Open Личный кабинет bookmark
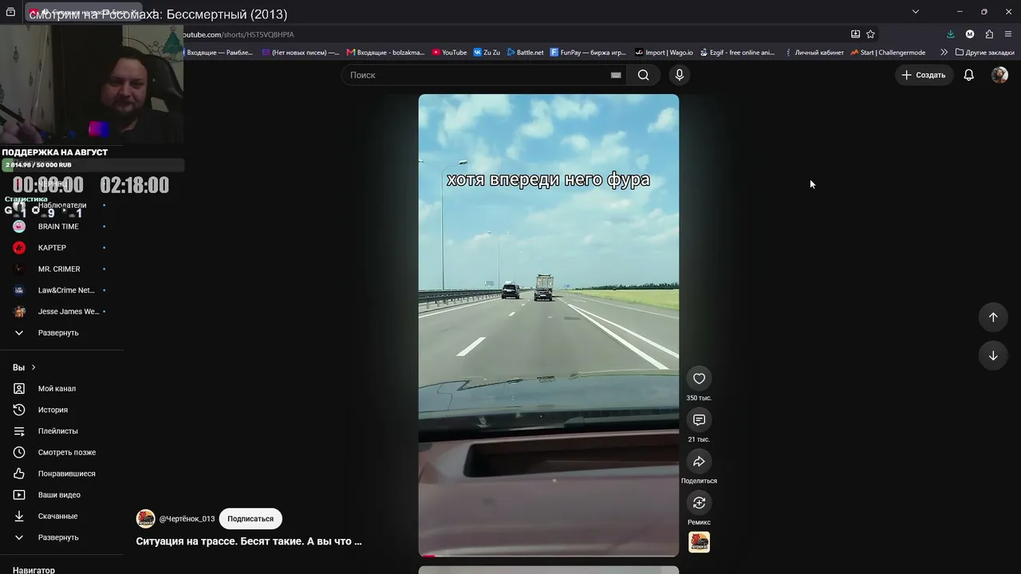Image resolution: width=1021 pixels, height=574 pixels. point(814,53)
